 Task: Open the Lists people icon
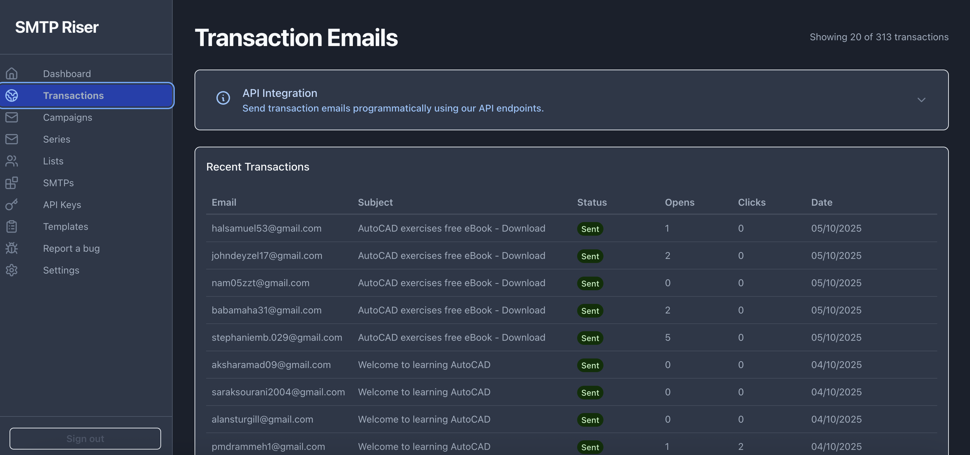12,161
